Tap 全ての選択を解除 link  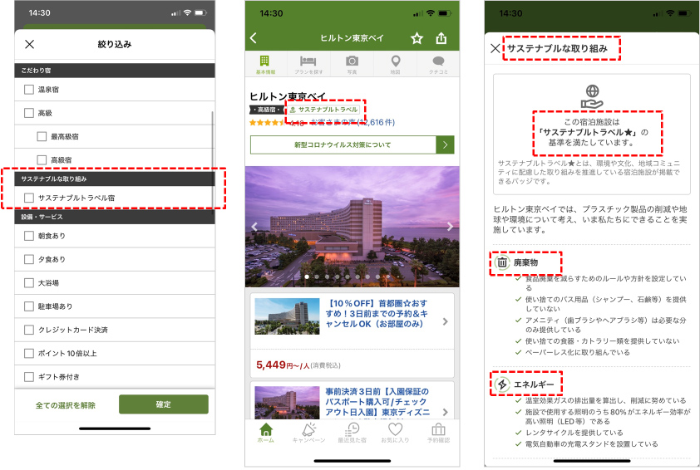66,405
